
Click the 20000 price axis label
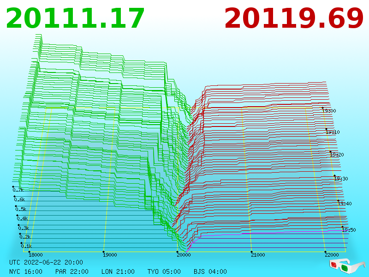click(x=184, y=255)
